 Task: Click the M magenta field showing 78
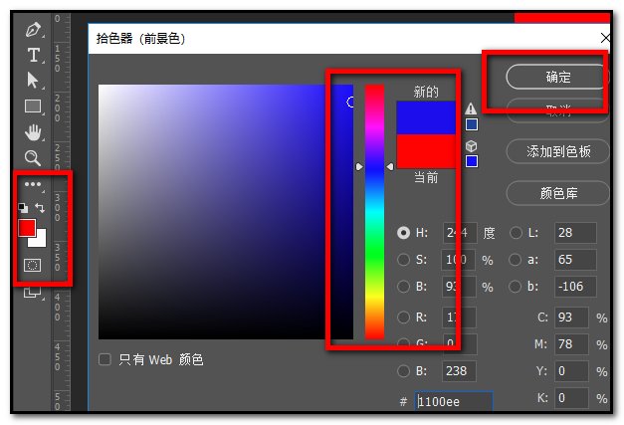[x=571, y=343]
